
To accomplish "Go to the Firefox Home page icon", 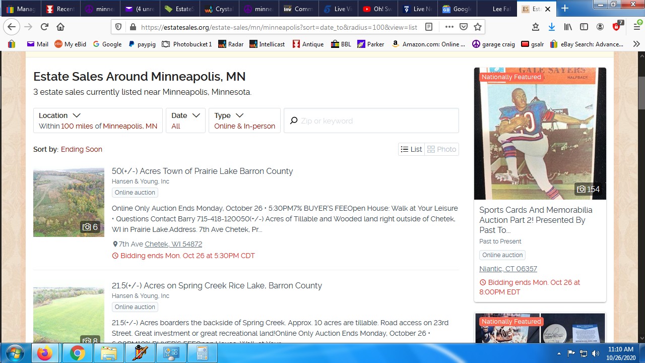I will tap(60, 27).
